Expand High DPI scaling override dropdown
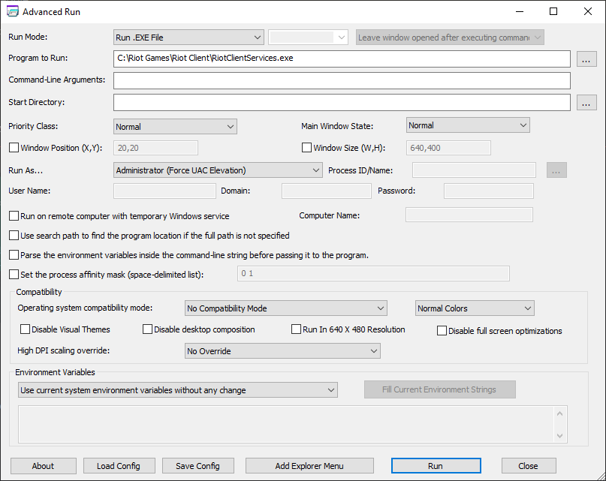The height and width of the screenshot is (481, 606). (x=282, y=351)
